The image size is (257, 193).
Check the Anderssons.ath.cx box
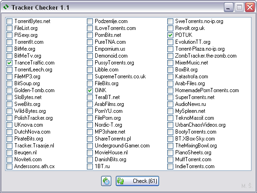click(9, 166)
